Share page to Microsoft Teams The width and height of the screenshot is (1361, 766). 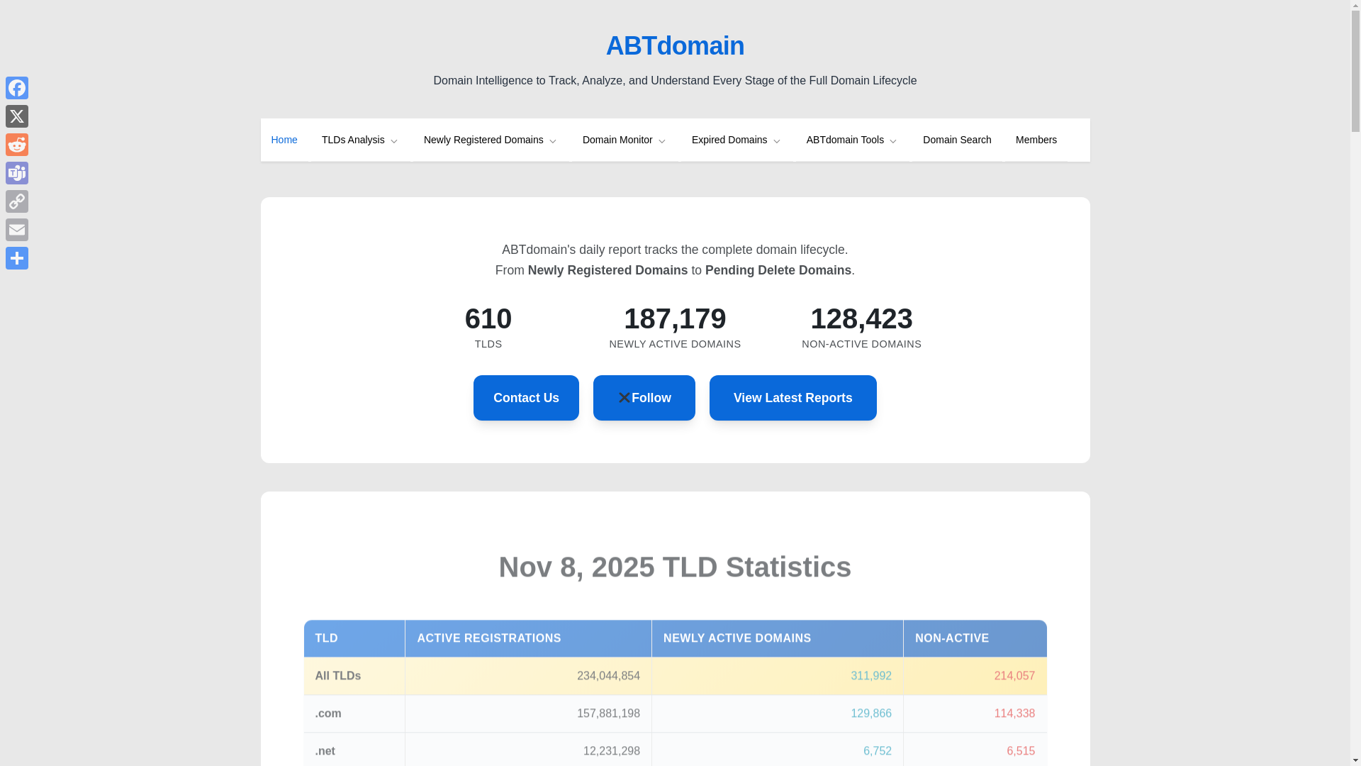(17, 173)
